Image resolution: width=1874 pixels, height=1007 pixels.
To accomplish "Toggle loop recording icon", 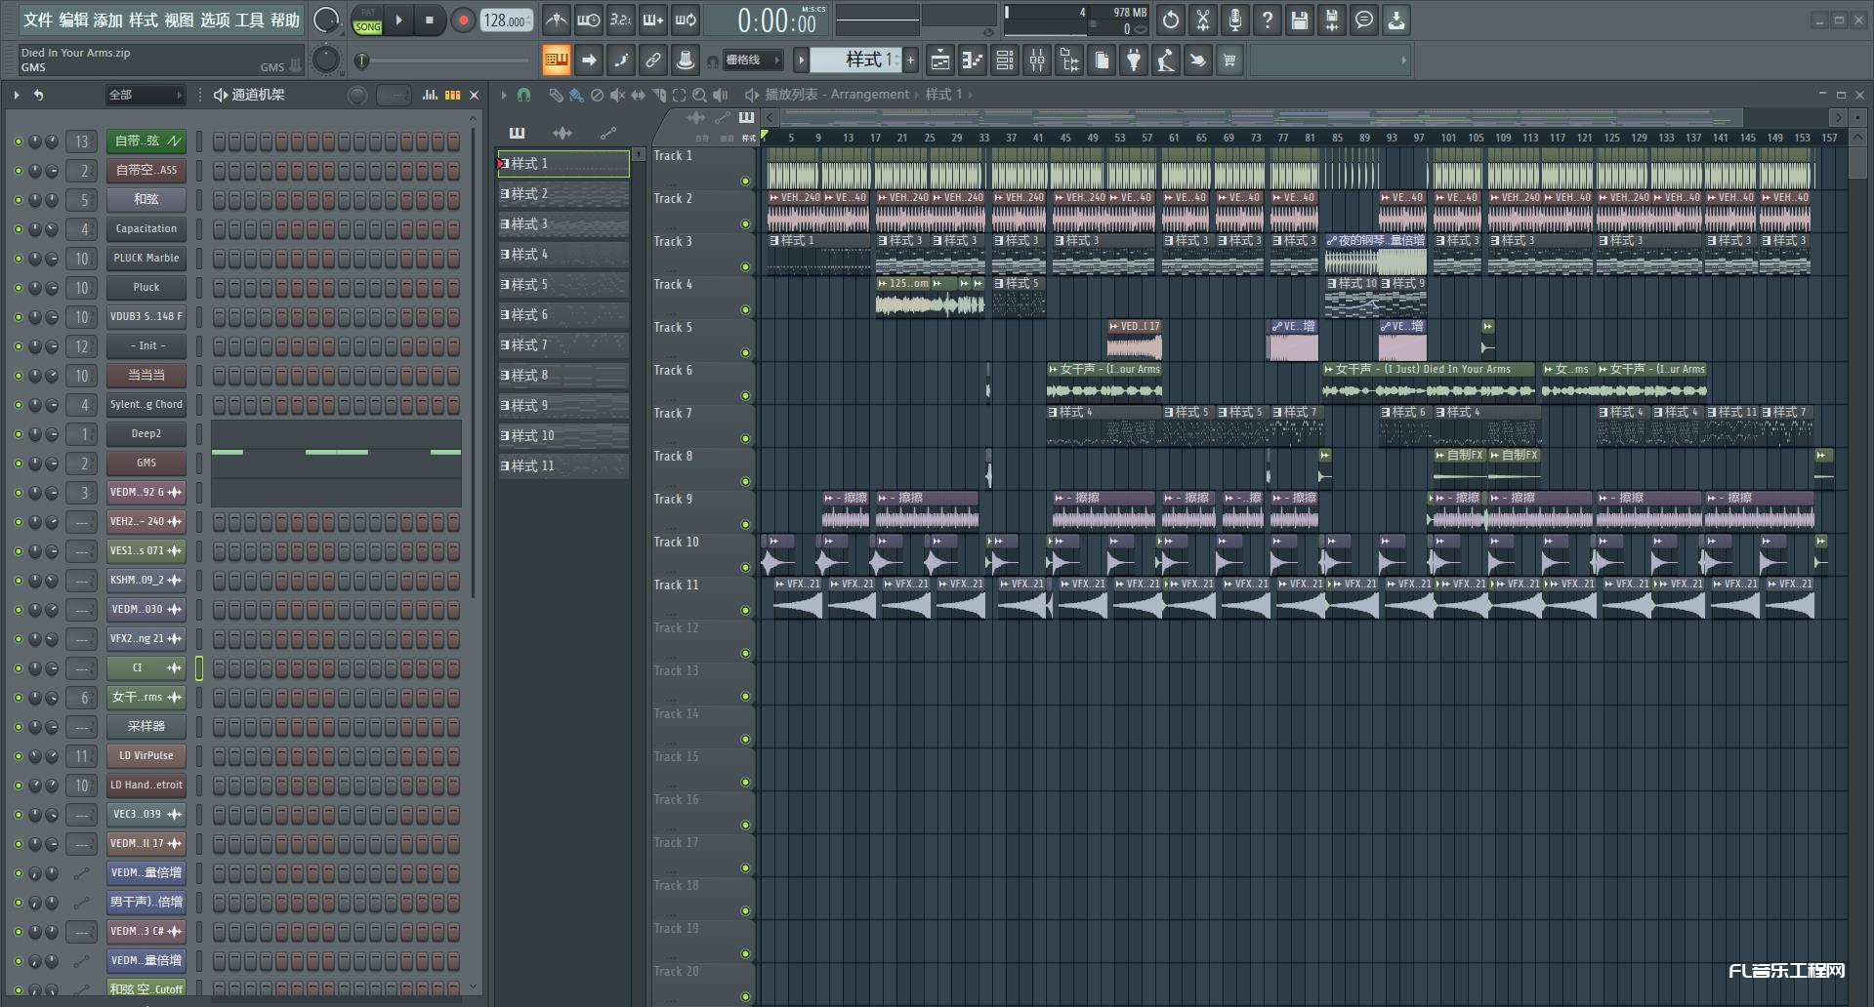I will coord(686,20).
